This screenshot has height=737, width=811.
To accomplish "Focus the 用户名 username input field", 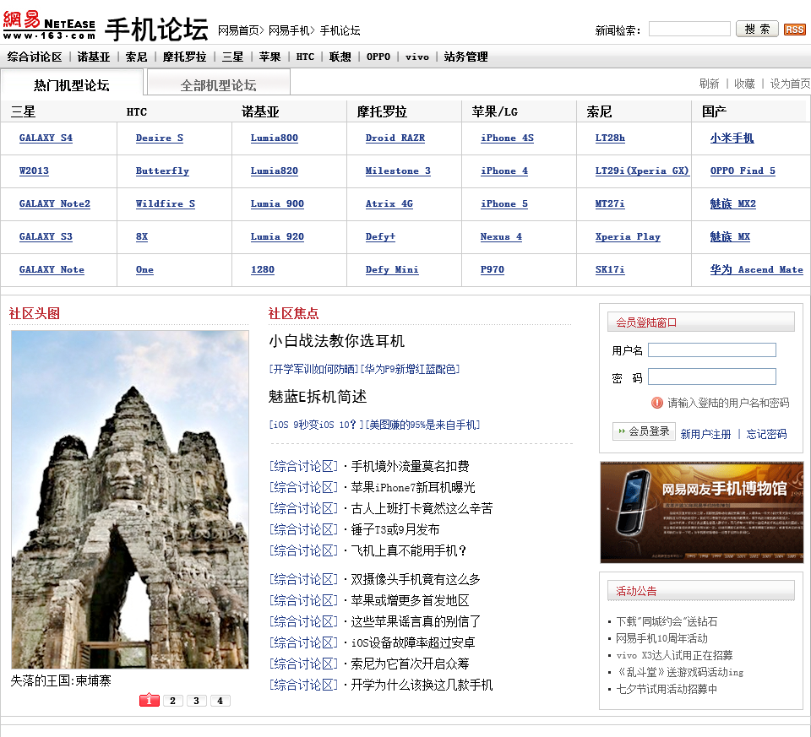I will [x=712, y=350].
